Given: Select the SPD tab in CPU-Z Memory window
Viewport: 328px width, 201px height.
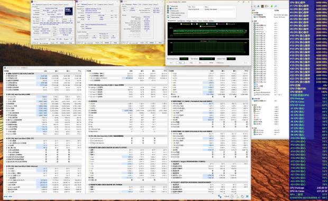Looking at the screenshot, I should click(x=140, y=5).
